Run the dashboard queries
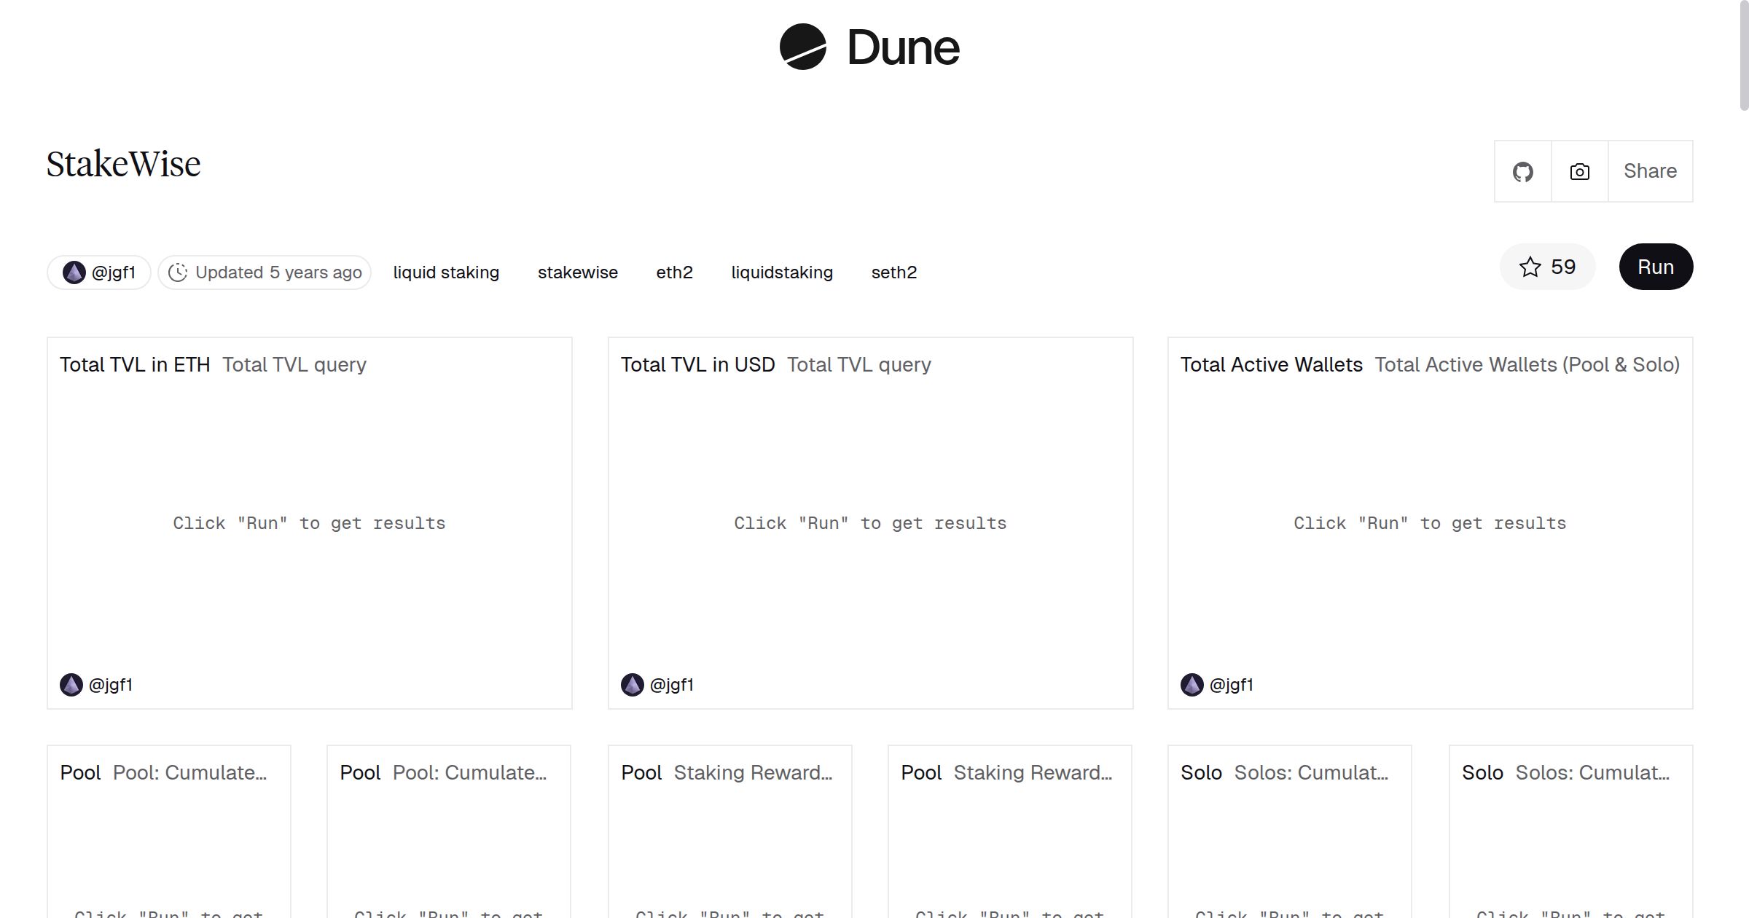Image resolution: width=1749 pixels, height=918 pixels. click(1656, 267)
